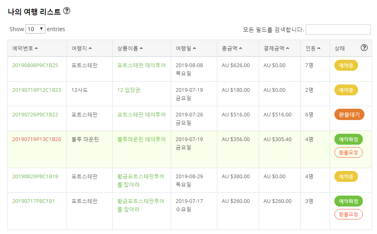The width and height of the screenshot is (377, 234).
Task: Click 환불요청 button for 블루 마운틴 booking
Action: pyautogui.click(x=348, y=152)
